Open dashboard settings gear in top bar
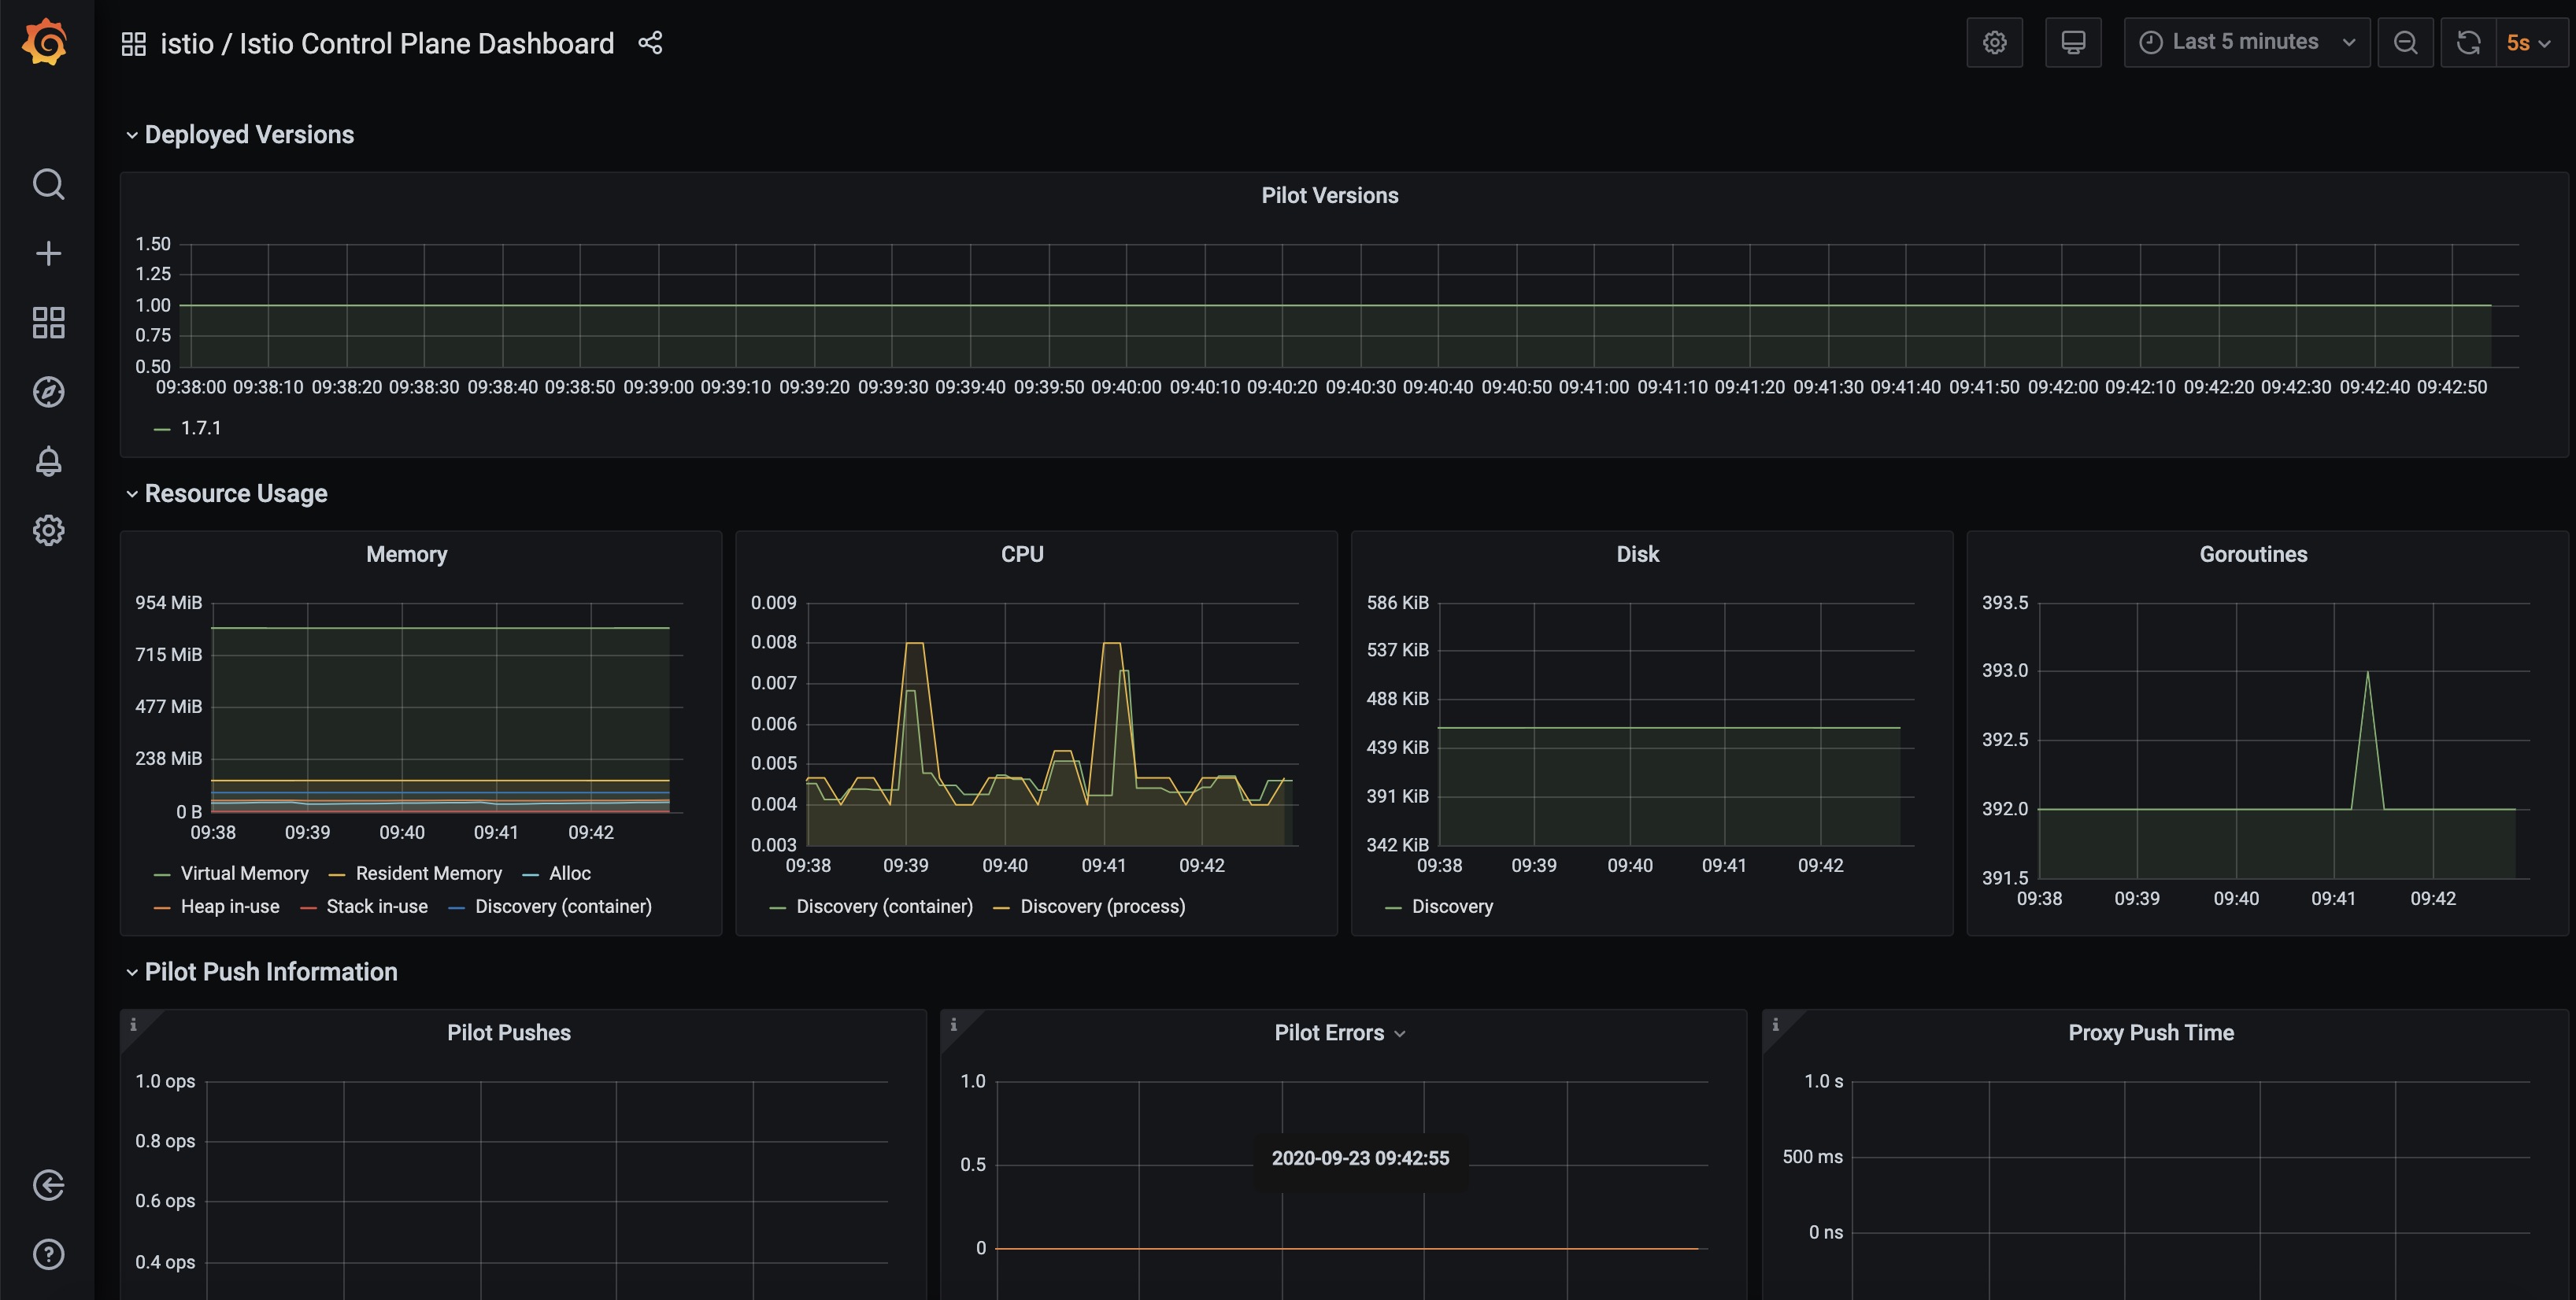 point(1994,43)
